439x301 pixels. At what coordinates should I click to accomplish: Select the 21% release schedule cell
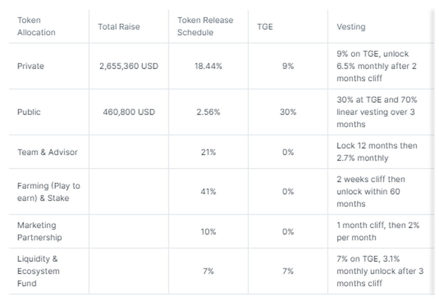(208, 152)
